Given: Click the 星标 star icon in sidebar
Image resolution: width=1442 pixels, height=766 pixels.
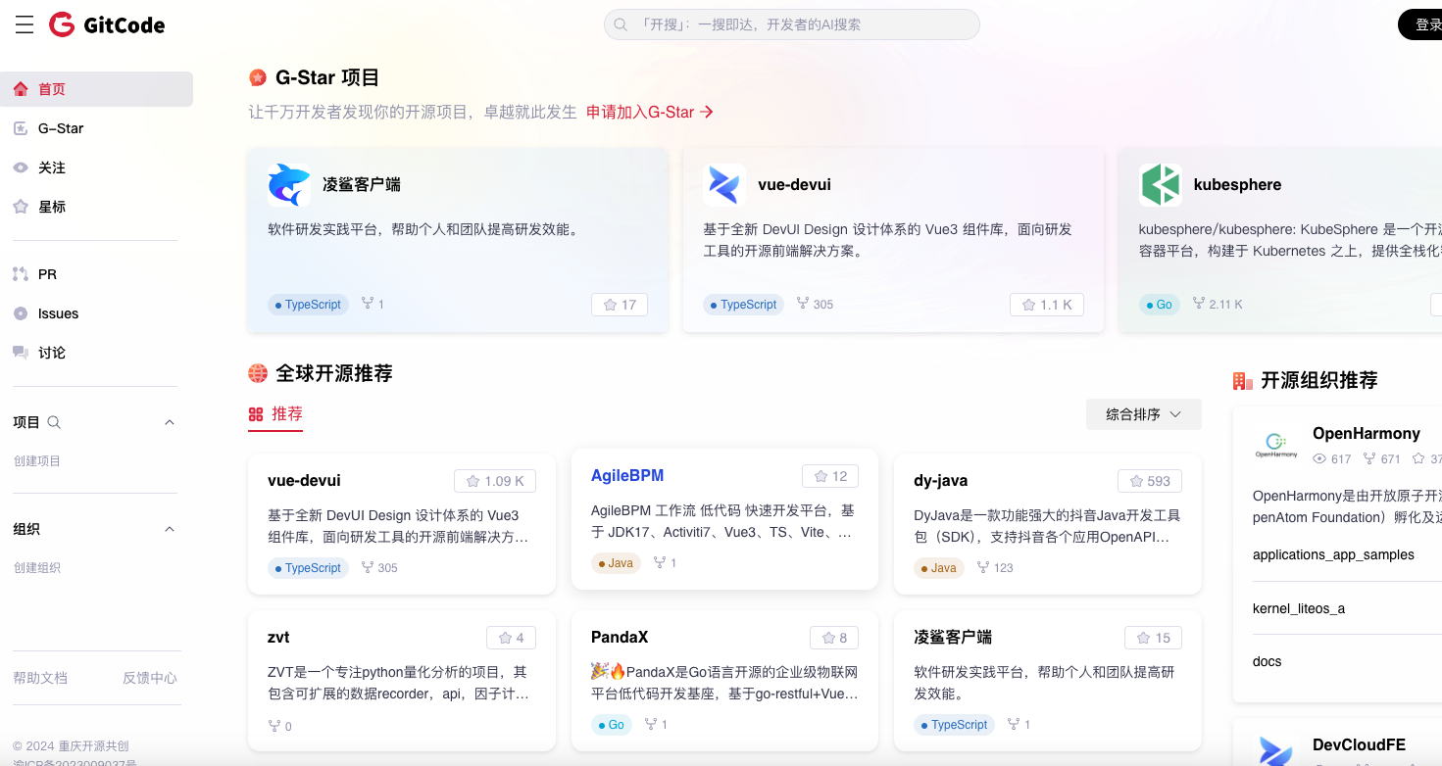Looking at the screenshot, I should pos(21,207).
